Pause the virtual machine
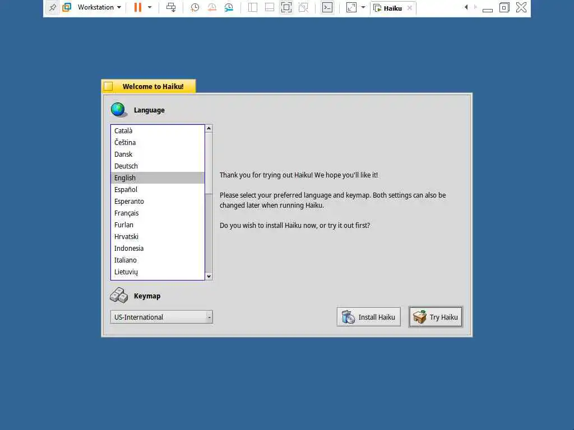Image resolution: width=574 pixels, height=430 pixels. click(138, 7)
